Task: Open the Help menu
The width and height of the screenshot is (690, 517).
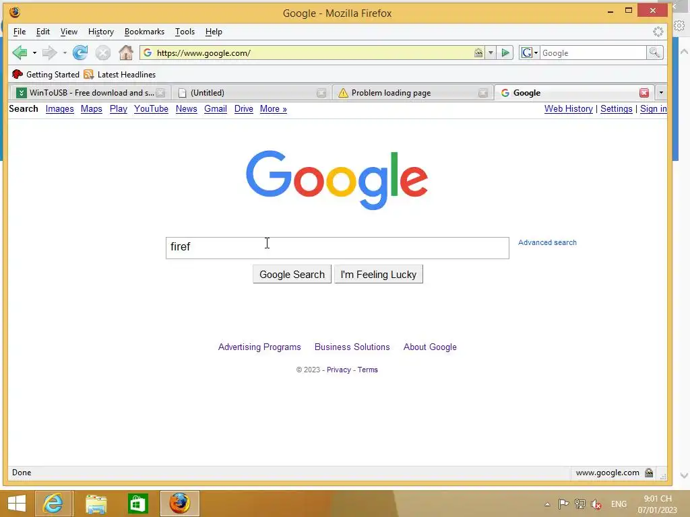Action: [x=214, y=32]
